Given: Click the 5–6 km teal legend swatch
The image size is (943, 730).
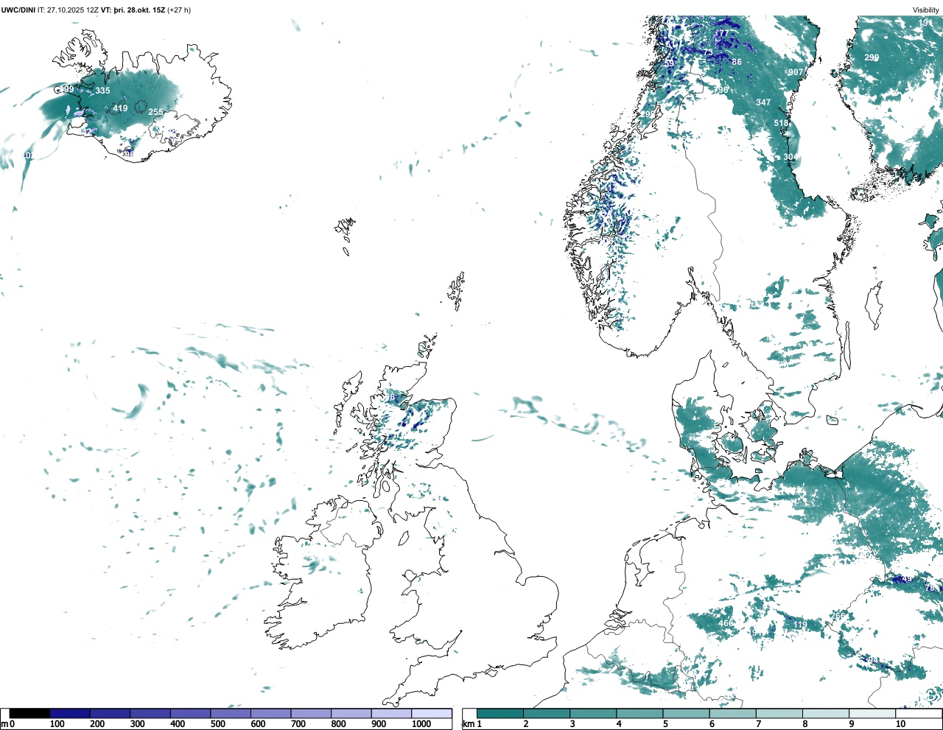Looking at the screenshot, I should (x=687, y=714).
